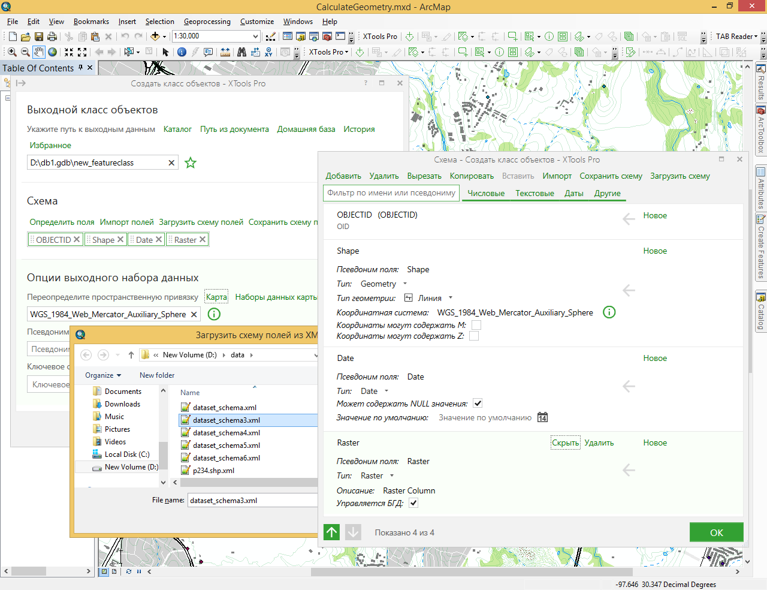Open Raster field type dropdown

(392, 475)
